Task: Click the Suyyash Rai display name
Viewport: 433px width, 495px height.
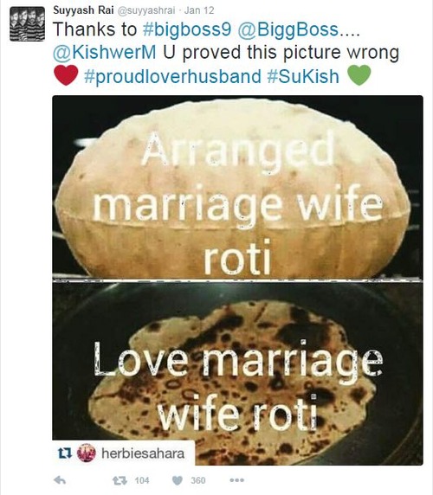Action: 83,10
